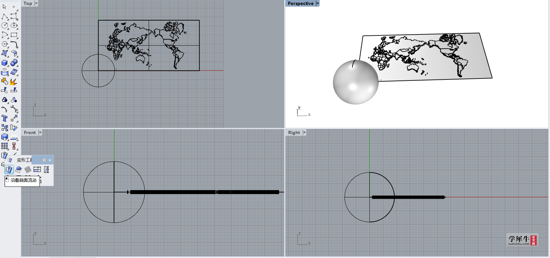Click the Split tool
550x258 pixels.
(14, 90)
